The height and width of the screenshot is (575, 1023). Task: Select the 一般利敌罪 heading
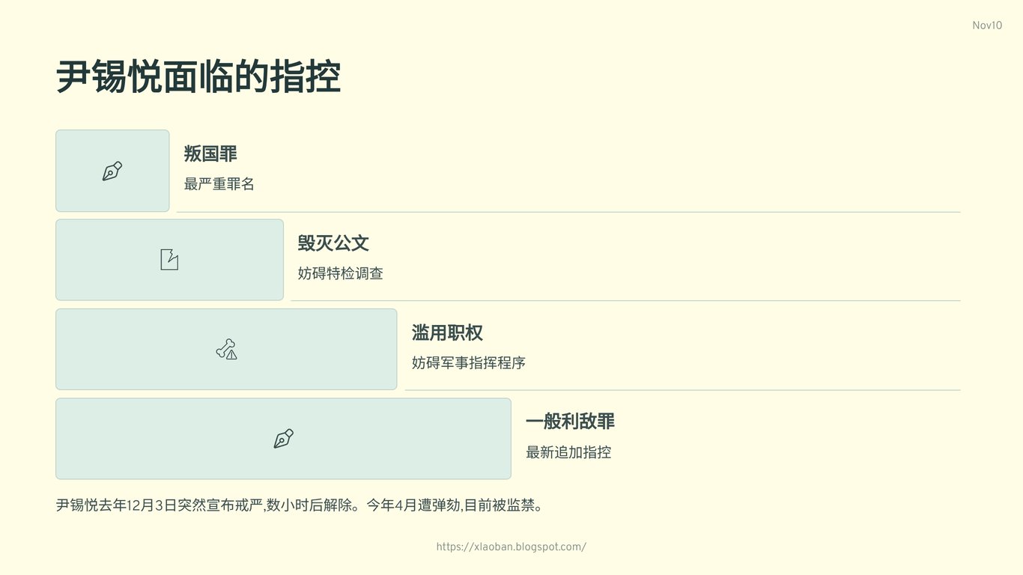[570, 422]
